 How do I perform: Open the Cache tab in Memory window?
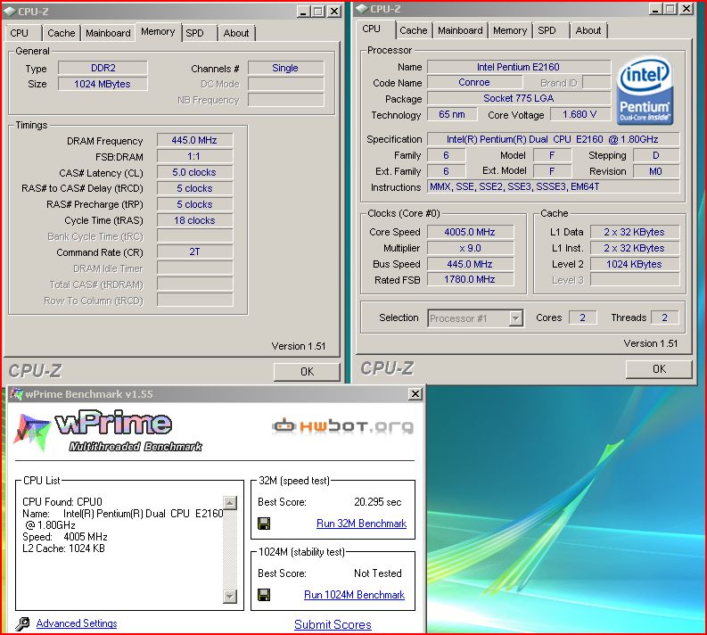pyautogui.click(x=62, y=33)
